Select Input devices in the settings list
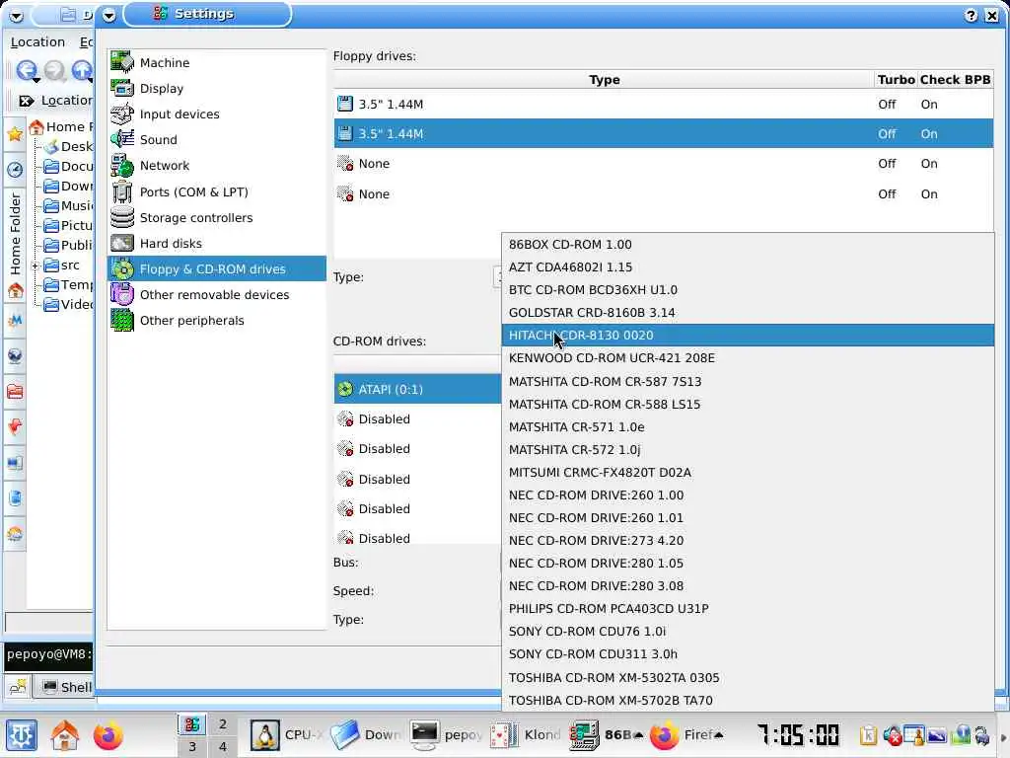 click(217, 114)
